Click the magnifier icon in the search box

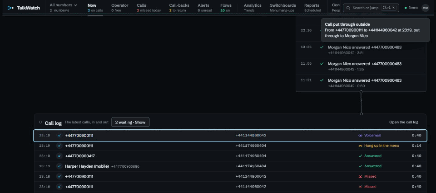[x=348, y=8]
